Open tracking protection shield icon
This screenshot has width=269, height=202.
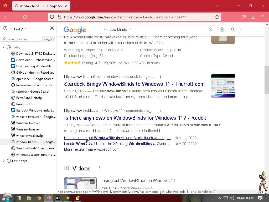pyautogui.click(x=52, y=17)
